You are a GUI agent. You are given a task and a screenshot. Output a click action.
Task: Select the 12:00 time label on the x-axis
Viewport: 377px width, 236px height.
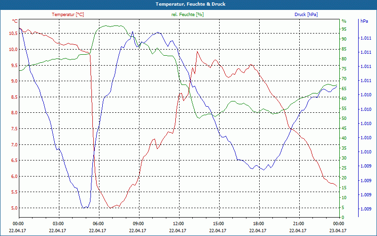[179, 224]
